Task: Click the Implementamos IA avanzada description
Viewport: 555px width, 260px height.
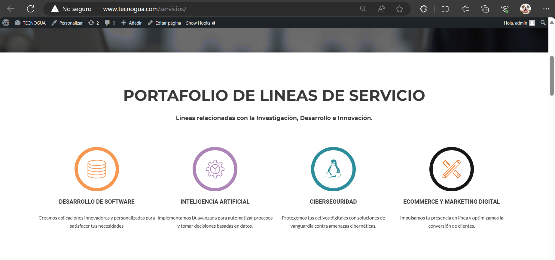Action: point(215,222)
